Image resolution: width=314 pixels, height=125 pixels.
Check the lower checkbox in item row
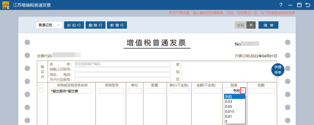[x=41, y=91]
